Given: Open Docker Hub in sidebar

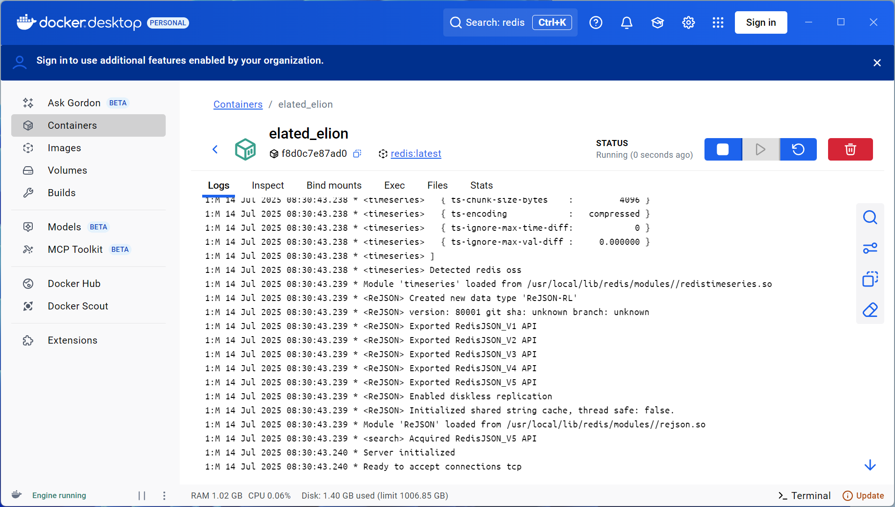Looking at the screenshot, I should [88, 284].
